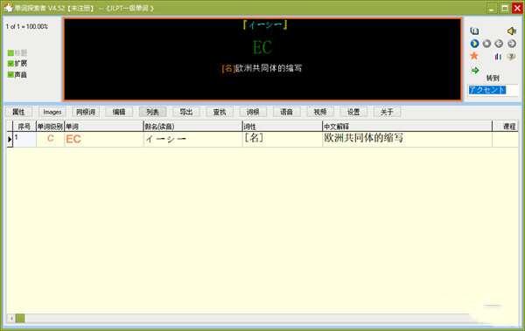The height and width of the screenshot is (331, 525).
Task: Click the horizontal scrollbar left arrow
Action: click(x=11, y=318)
